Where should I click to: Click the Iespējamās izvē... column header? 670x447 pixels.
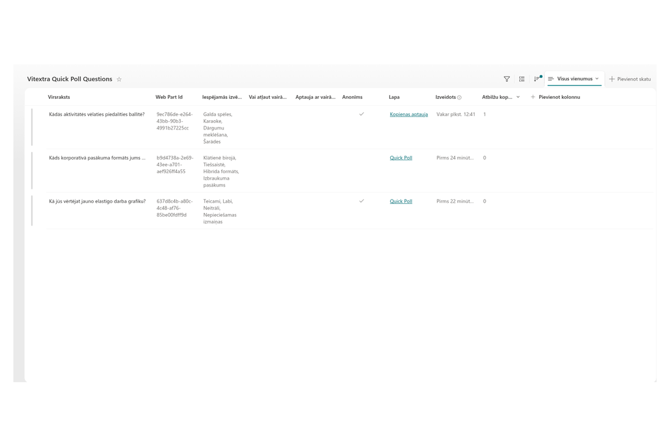click(x=222, y=97)
